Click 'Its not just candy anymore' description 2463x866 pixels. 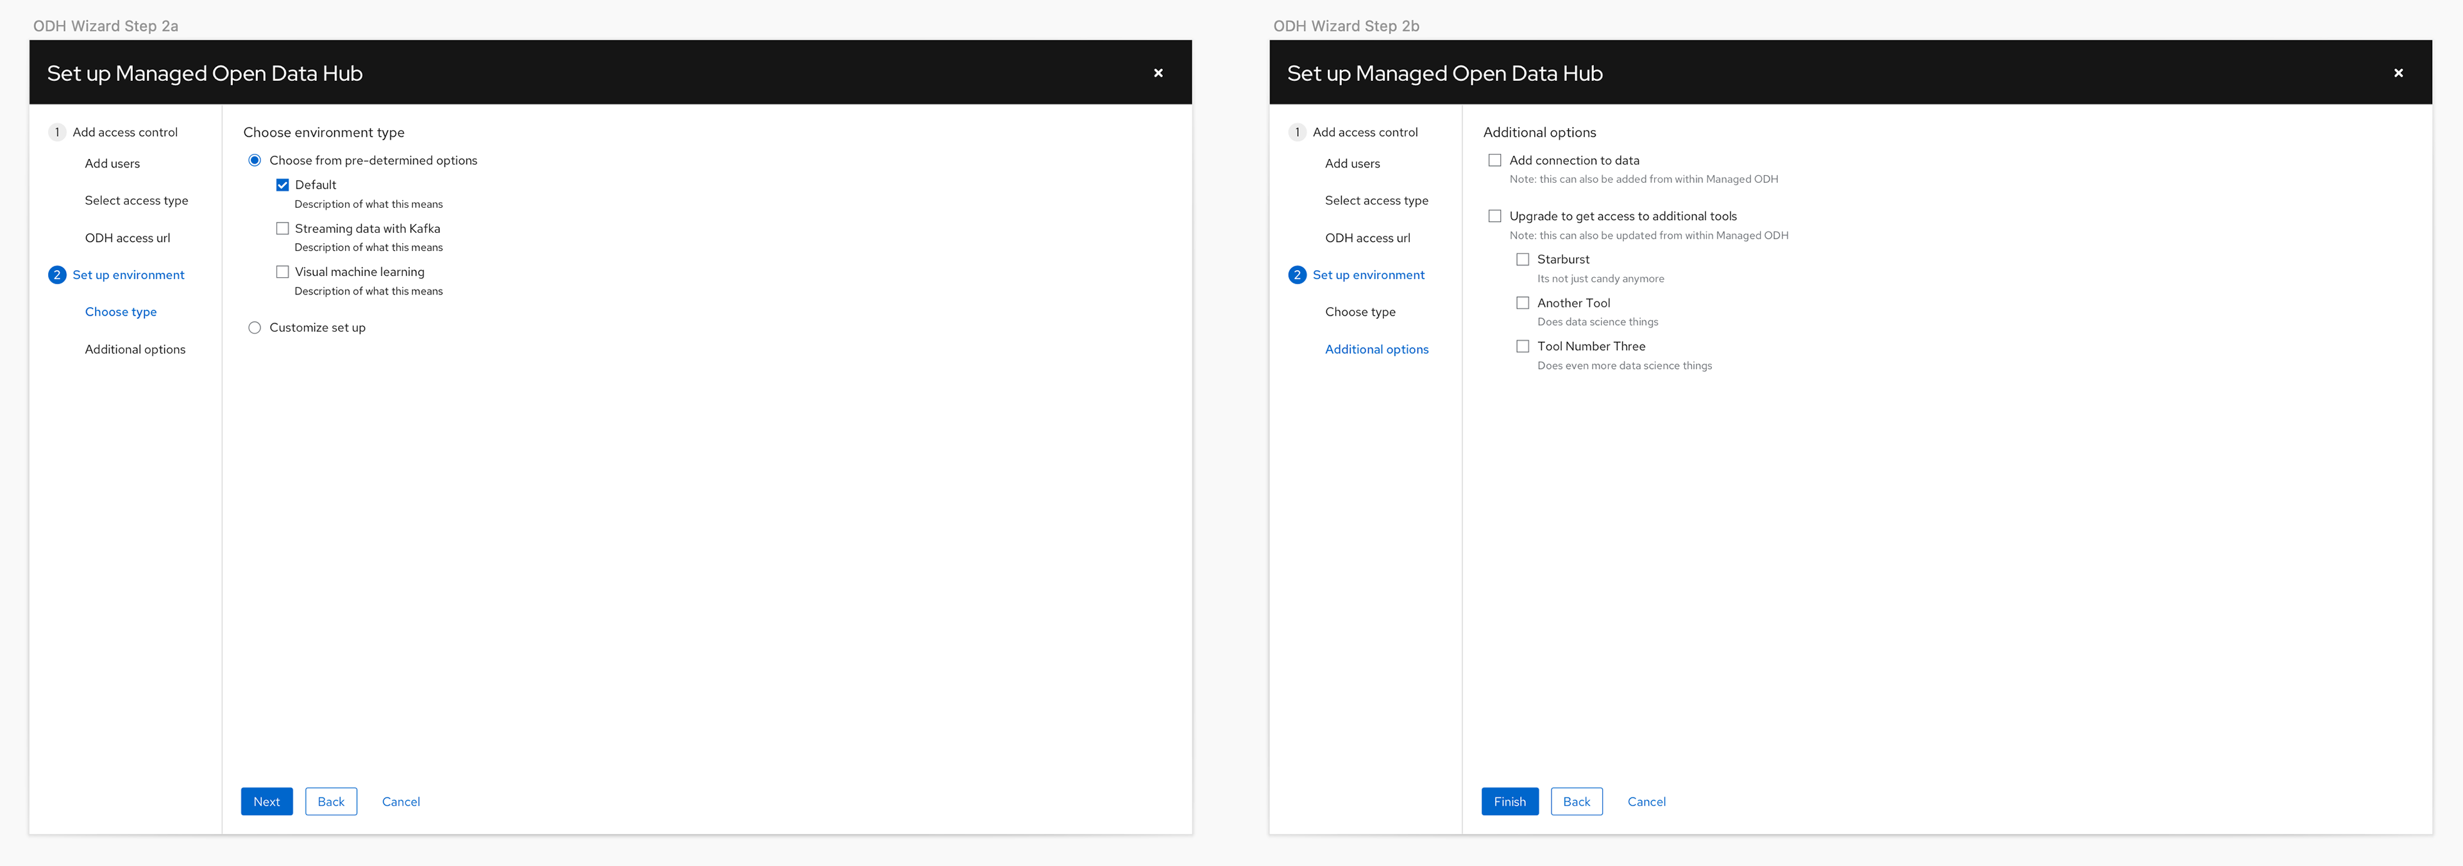(x=1600, y=279)
